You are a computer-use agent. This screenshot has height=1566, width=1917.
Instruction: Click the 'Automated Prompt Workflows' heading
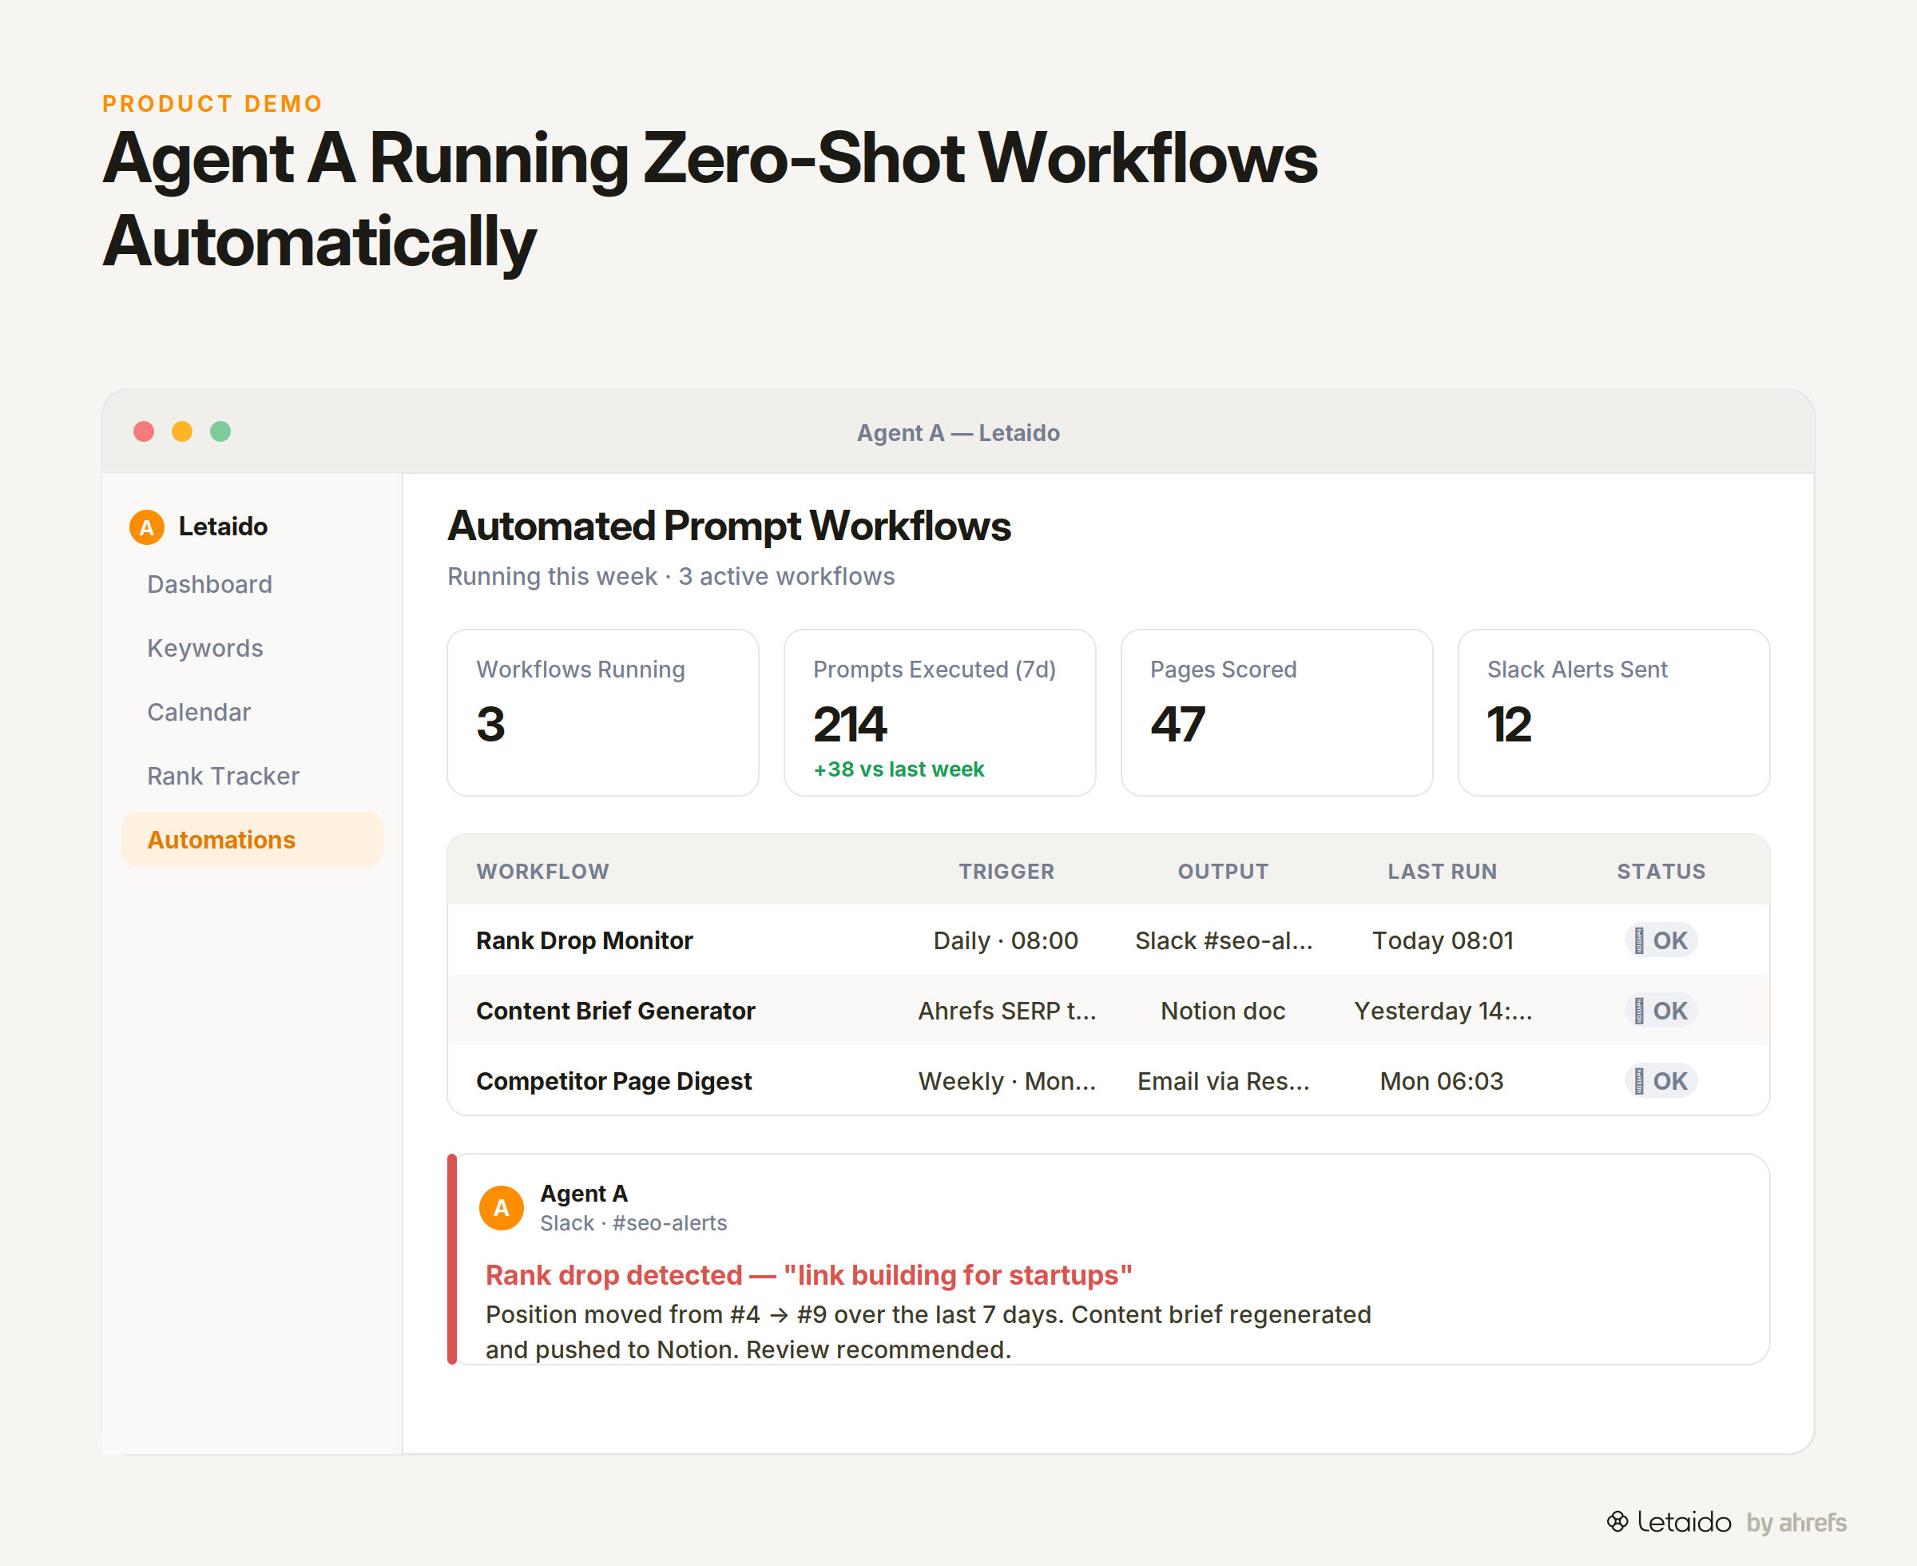click(x=729, y=527)
